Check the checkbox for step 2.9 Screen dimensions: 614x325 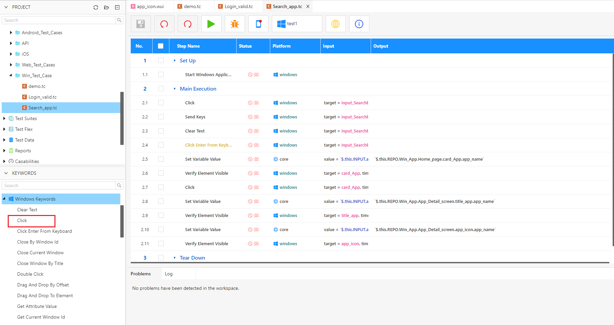point(161,215)
